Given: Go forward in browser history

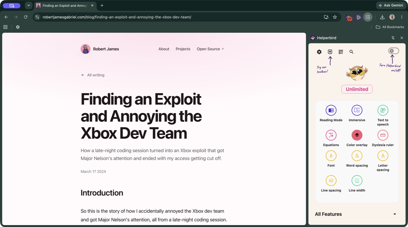Looking at the screenshot, I should (x=16, y=17).
